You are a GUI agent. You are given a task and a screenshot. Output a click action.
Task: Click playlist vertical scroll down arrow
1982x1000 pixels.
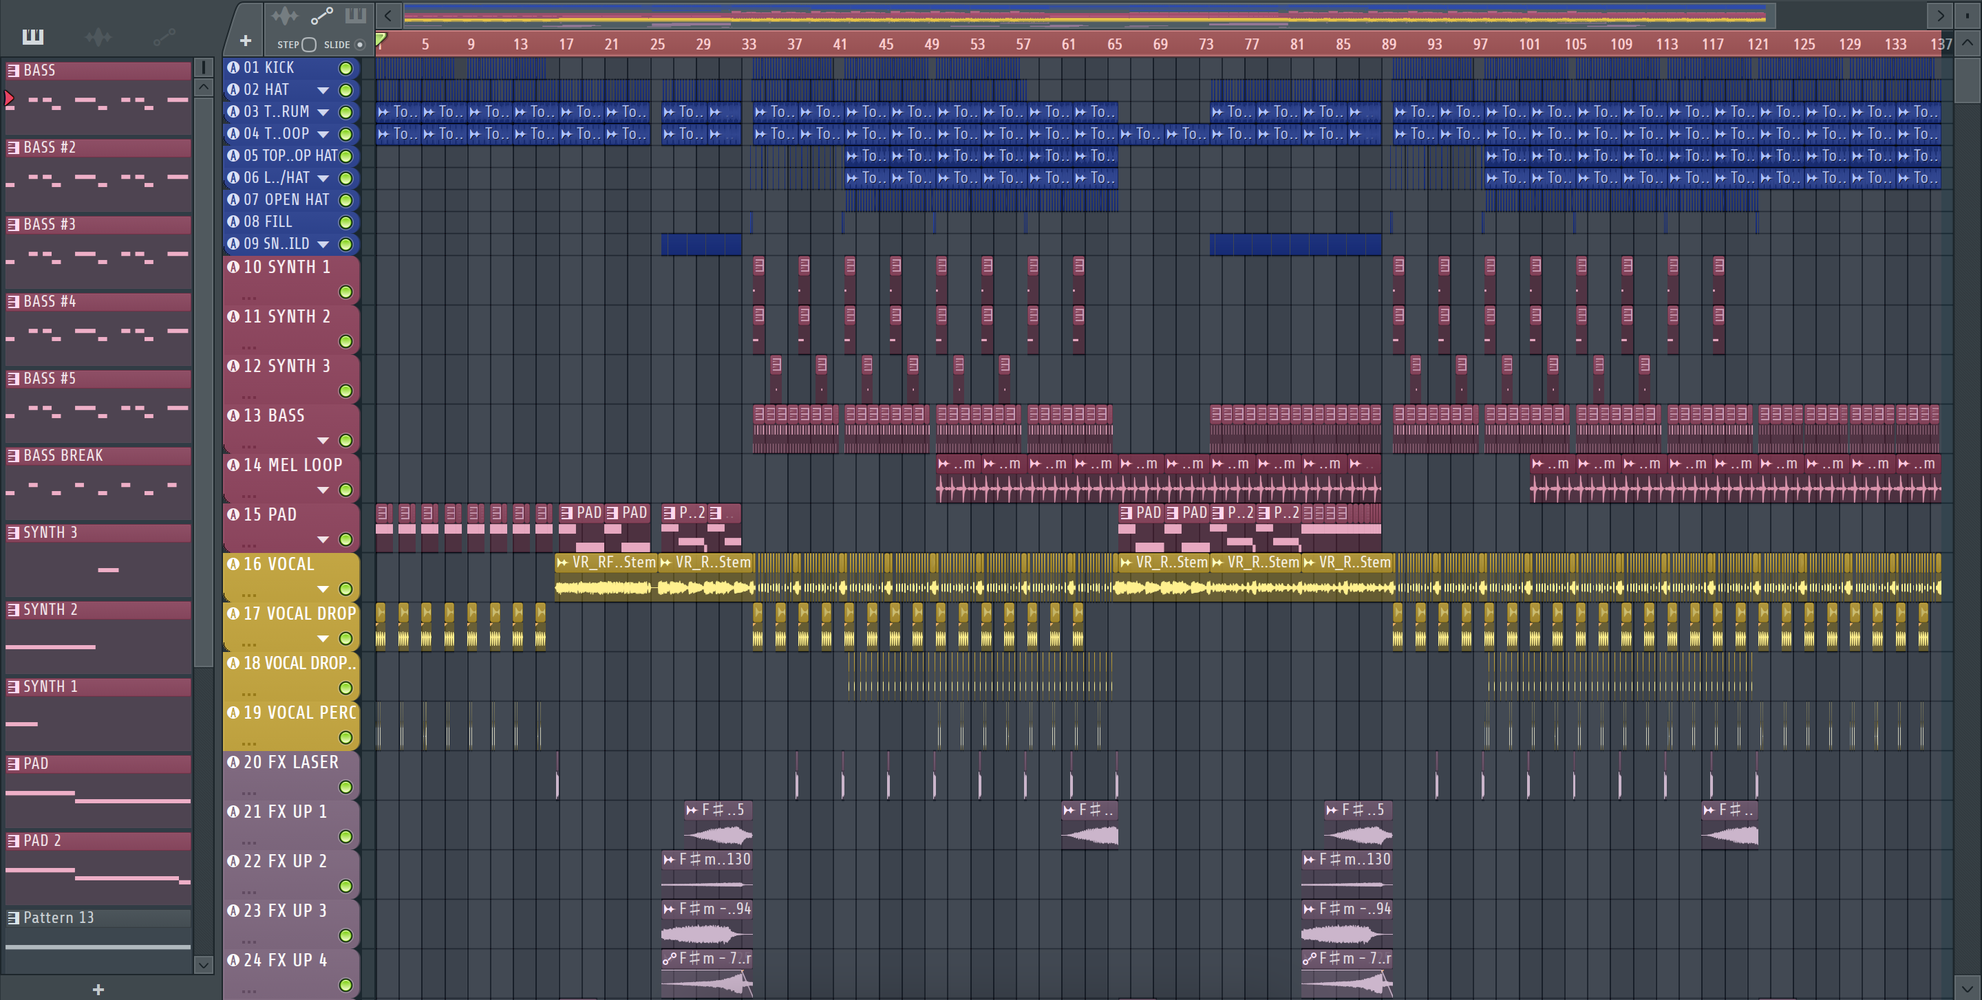(x=1967, y=988)
